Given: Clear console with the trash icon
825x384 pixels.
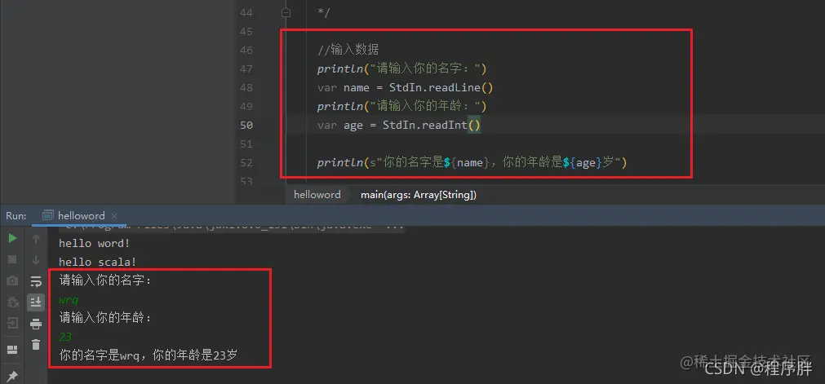Looking at the screenshot, I should (x=36, y=345).
